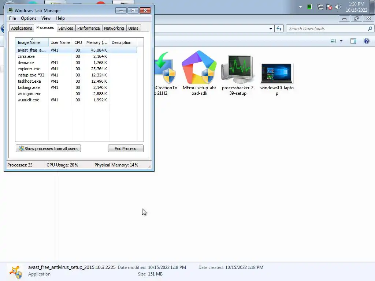Viewport: 375px width, 281px height.
Task: Click the Physical Memory: 14% status text
Action: coord(116,165)
